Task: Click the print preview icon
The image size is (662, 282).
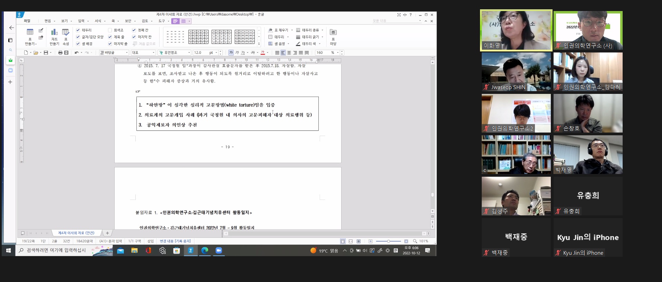Action: pyautogui.click(x=66, y=52)
